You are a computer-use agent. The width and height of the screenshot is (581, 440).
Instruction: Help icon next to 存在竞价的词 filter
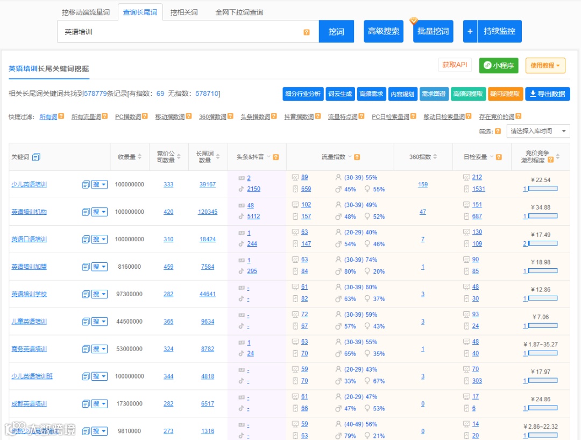click(519, 116)
